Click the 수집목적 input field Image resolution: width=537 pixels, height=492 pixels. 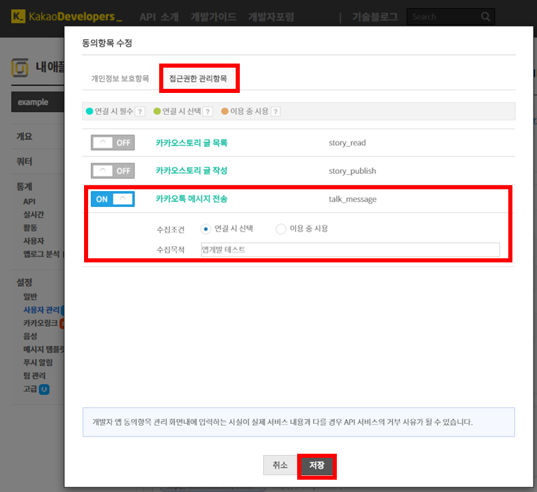(x=350, y=250)
